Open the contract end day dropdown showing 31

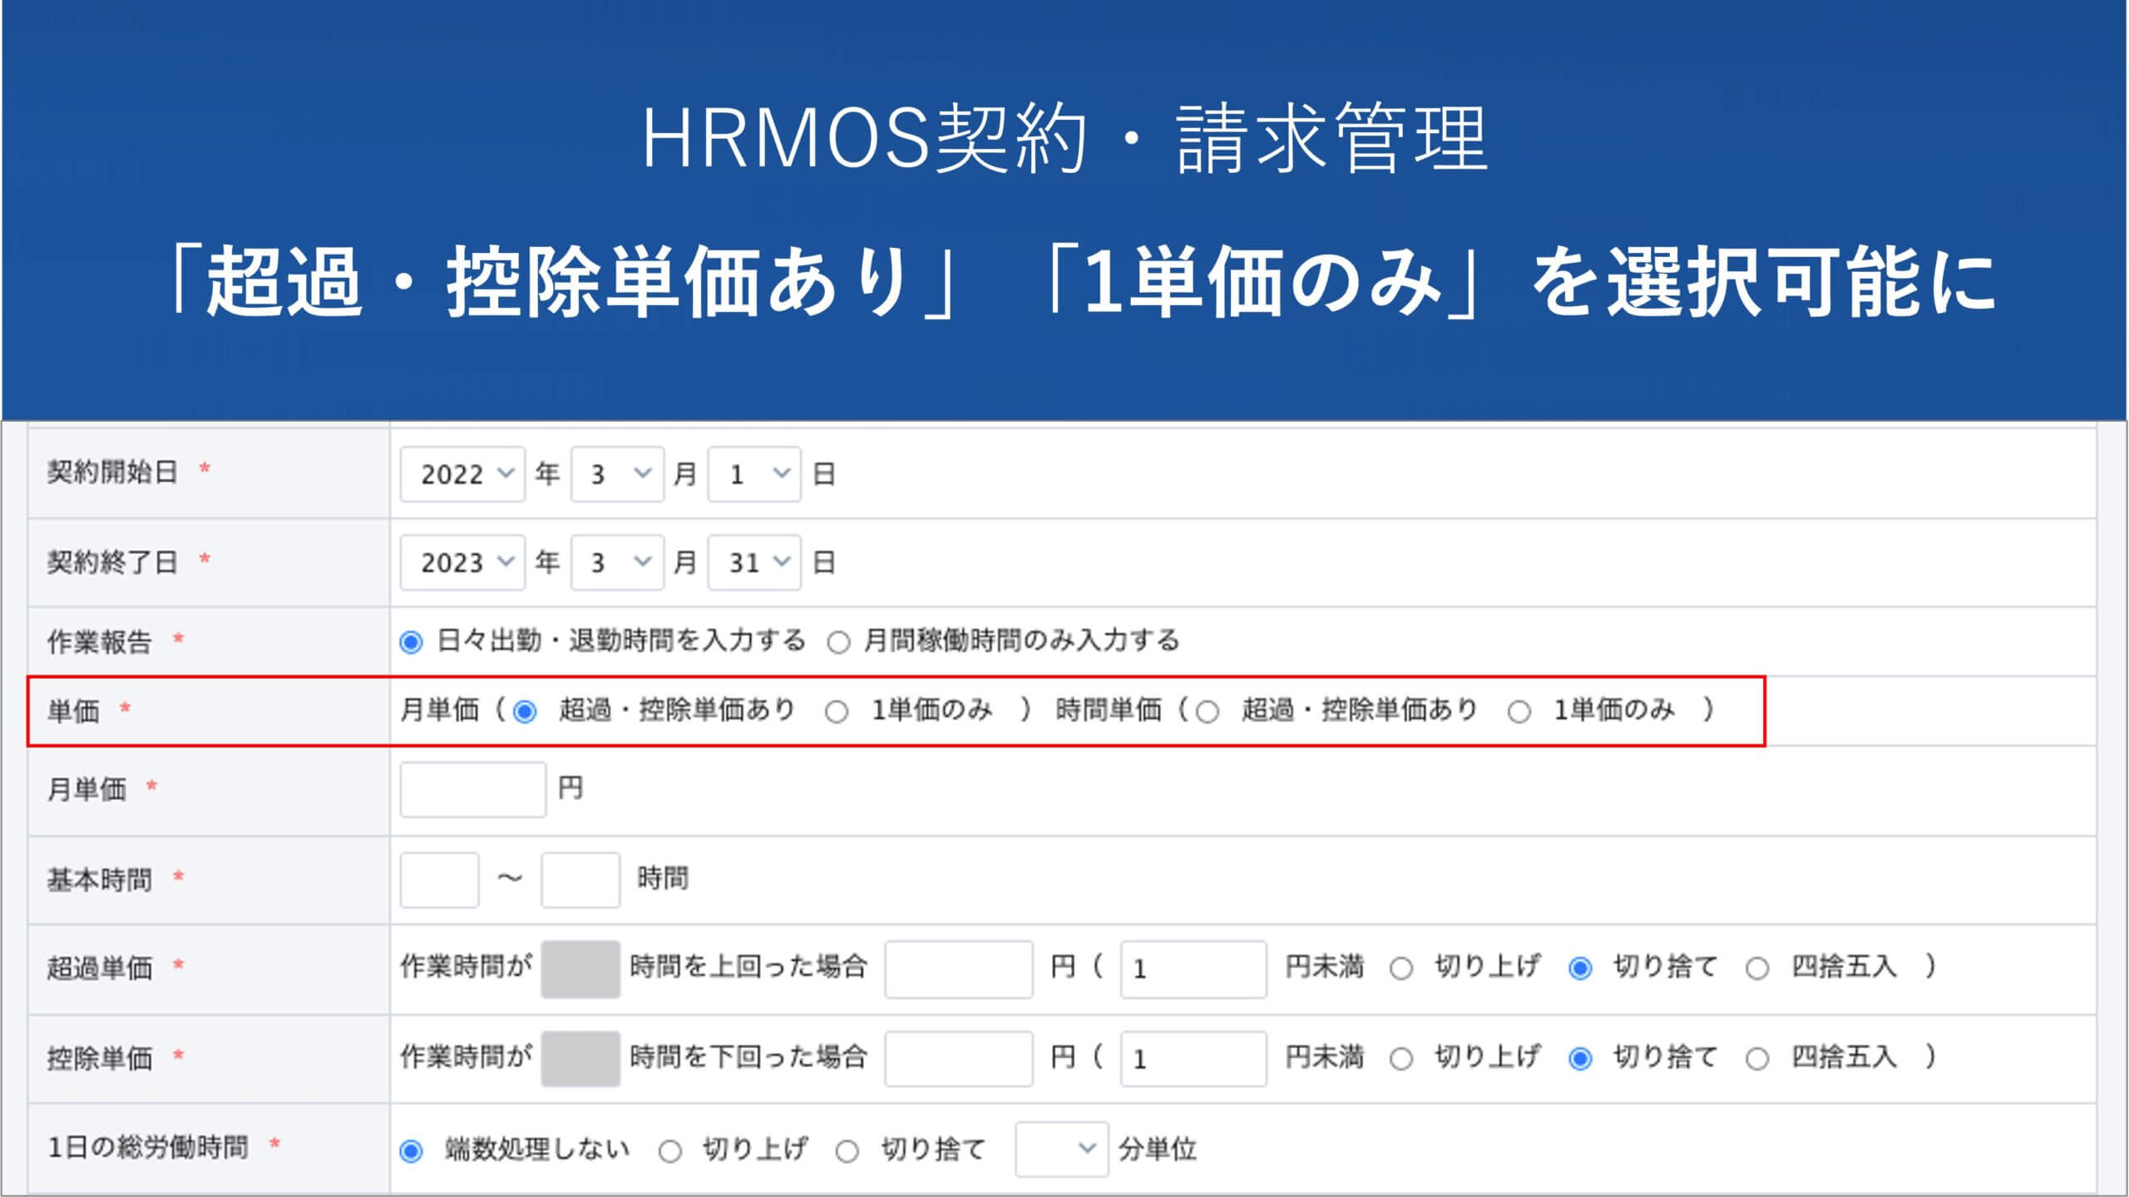pos(754,562)
